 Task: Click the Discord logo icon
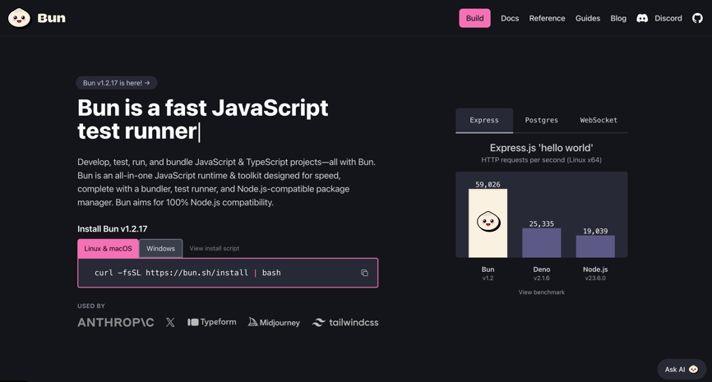[642, 18]
